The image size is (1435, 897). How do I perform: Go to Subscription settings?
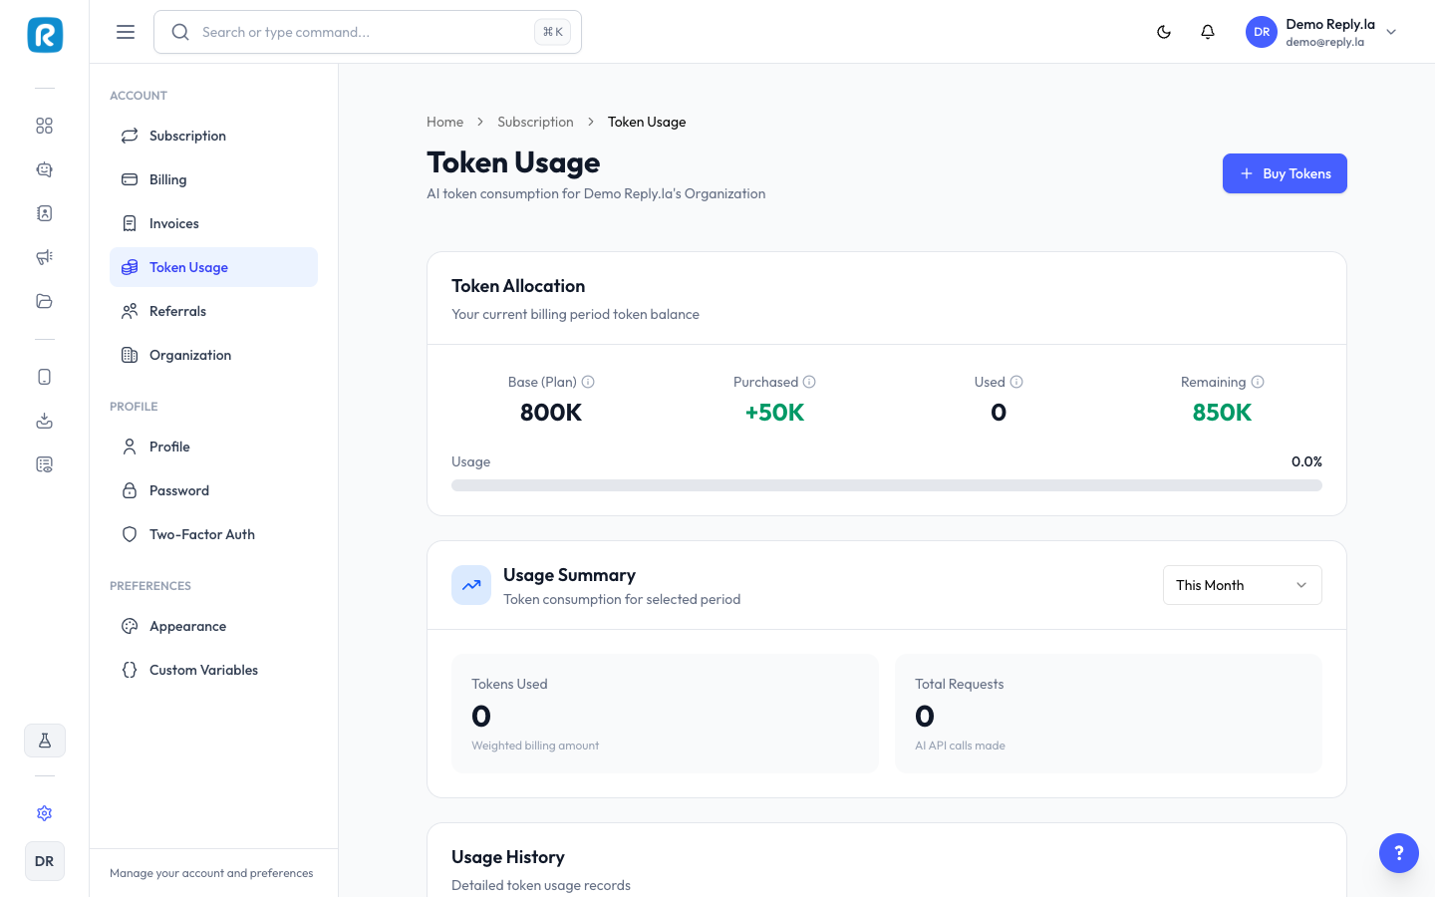tap(213, 136)
